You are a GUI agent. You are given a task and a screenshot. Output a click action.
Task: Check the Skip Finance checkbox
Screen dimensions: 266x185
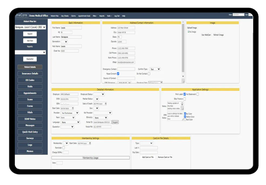coord(185,99)
